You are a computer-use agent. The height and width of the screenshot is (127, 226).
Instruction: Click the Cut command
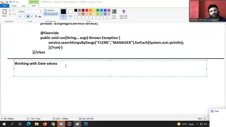pyautogui.click(x=12, y=10)
